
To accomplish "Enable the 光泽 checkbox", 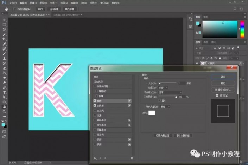I will pos(95,115).
